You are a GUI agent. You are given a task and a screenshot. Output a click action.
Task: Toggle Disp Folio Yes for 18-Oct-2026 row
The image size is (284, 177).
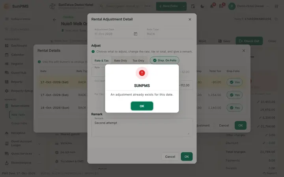tap(235, 108)
